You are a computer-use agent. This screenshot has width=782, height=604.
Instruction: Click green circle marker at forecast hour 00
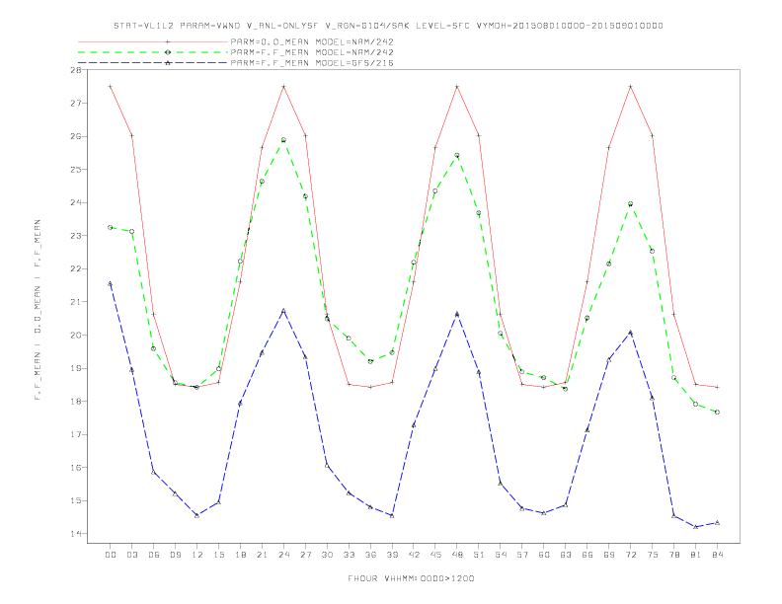[x=111, y=227]
